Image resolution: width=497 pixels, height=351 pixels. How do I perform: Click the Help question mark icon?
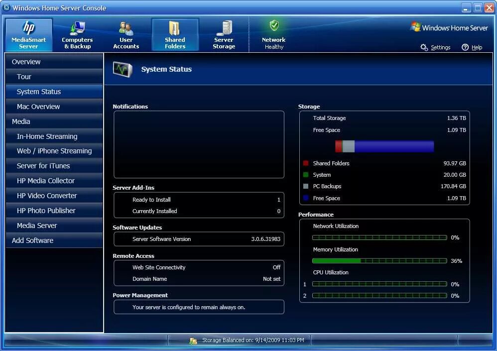[465, 47]
